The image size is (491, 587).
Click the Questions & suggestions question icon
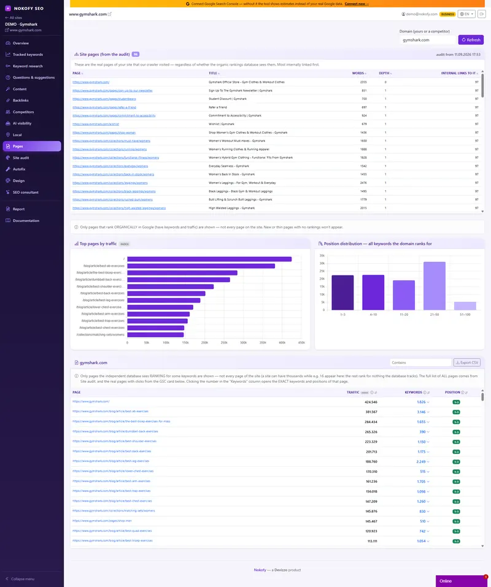[x=8, y=77]
